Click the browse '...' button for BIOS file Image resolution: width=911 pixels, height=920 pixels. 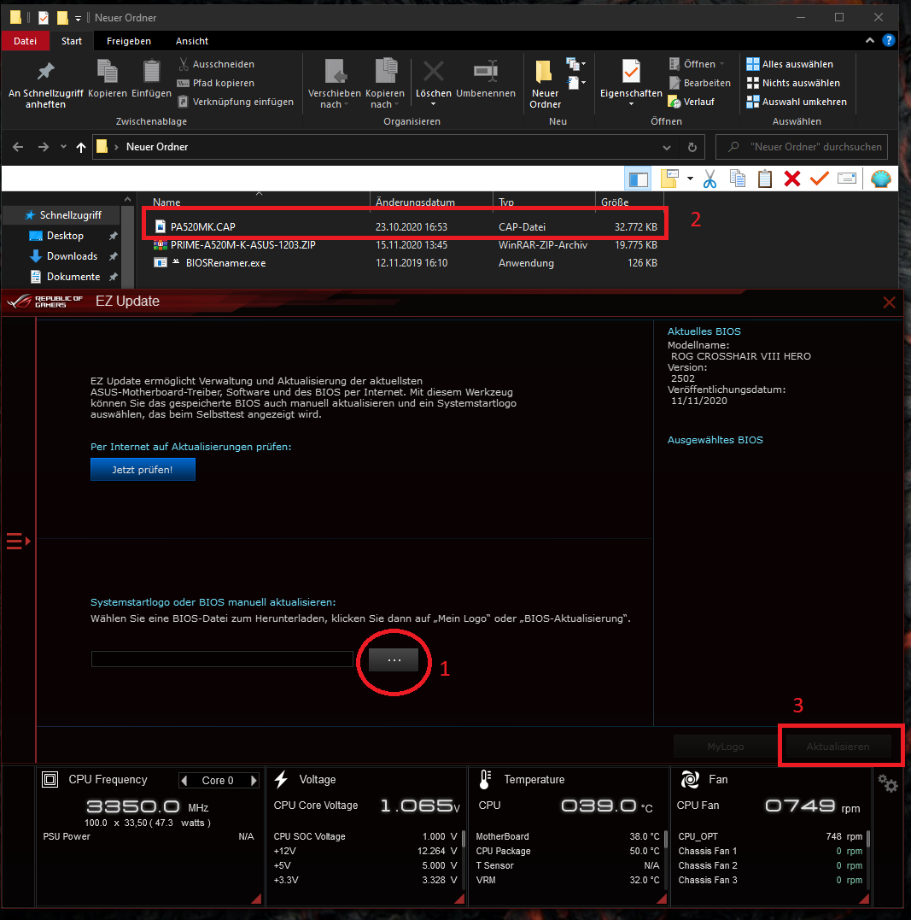(394, 660)
